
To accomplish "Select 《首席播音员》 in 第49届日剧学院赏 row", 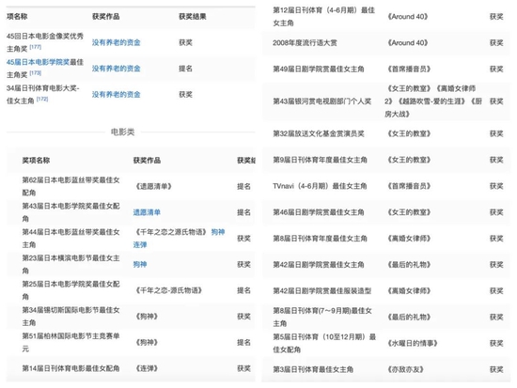I will tap(409, 69).
